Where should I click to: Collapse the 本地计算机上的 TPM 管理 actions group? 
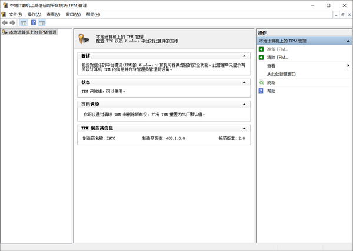(348, 41)
